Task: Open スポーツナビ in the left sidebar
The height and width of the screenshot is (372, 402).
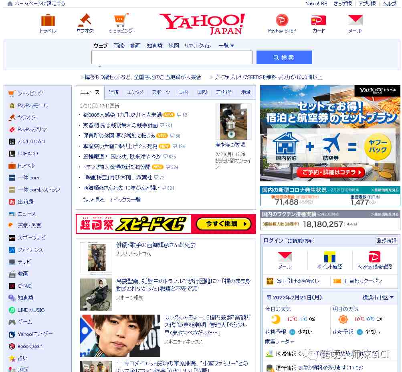Action: tap(31, 238)
